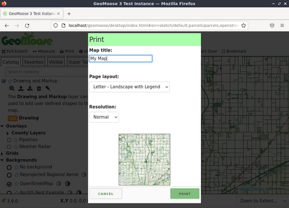Switch to the Catalog tab
This screenshot has height=208, width=289.
coord(11,62)
